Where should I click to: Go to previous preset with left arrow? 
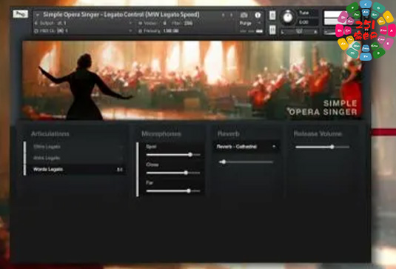[223, 15]
